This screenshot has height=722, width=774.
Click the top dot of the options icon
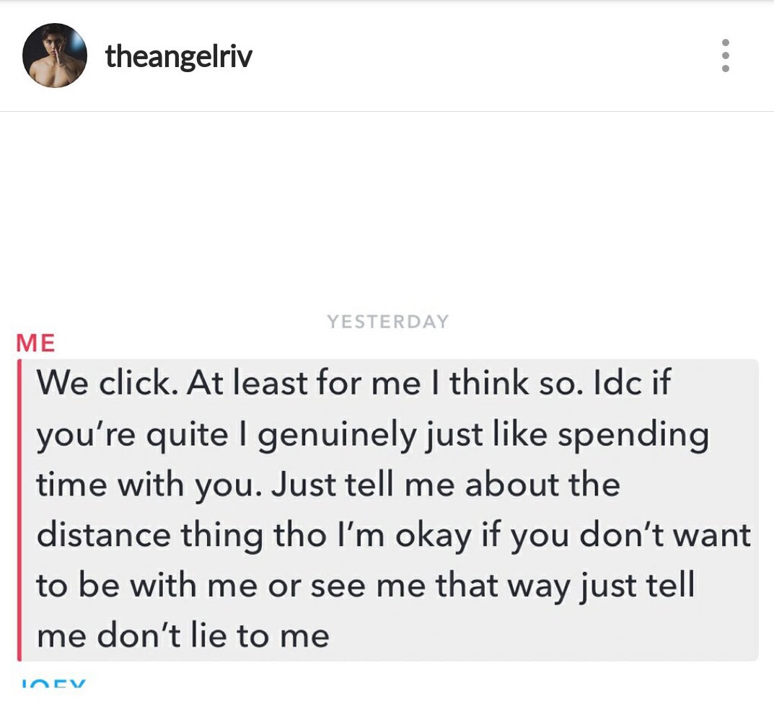[725, 43]
